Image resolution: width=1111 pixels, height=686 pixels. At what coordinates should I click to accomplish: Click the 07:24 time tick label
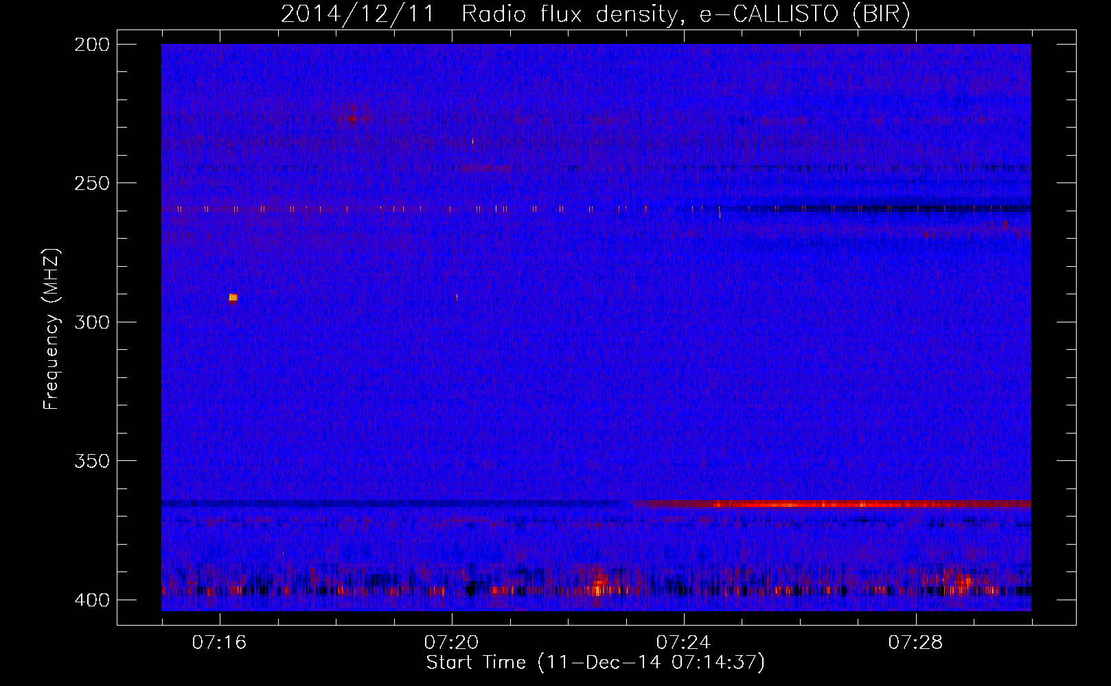(683, 643)
